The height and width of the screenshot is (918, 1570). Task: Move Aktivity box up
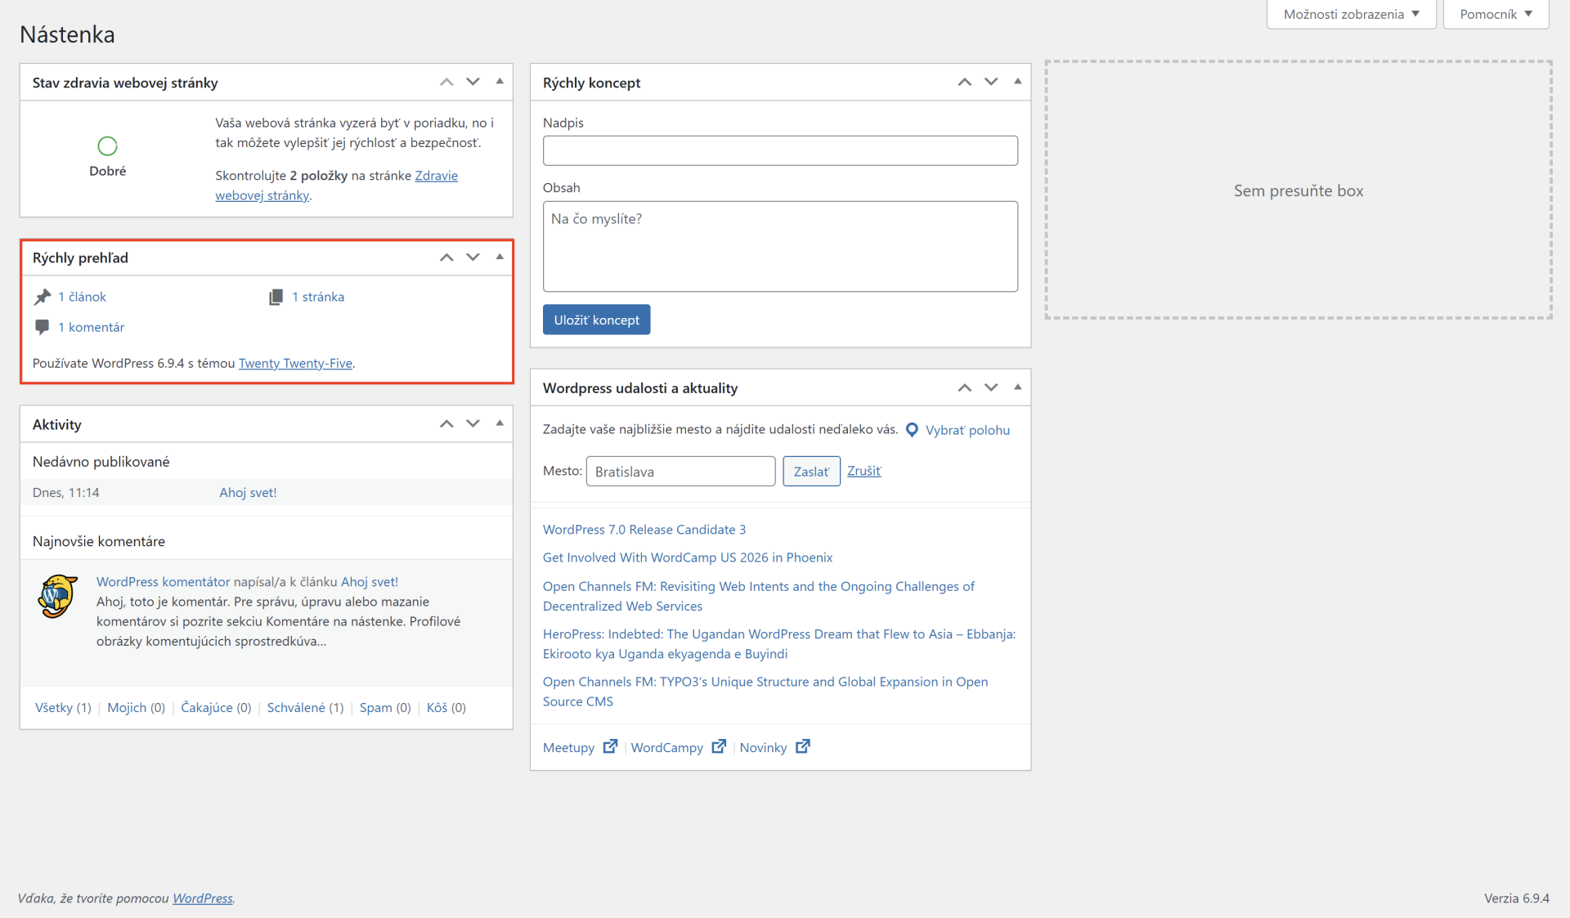click(446, 423)
